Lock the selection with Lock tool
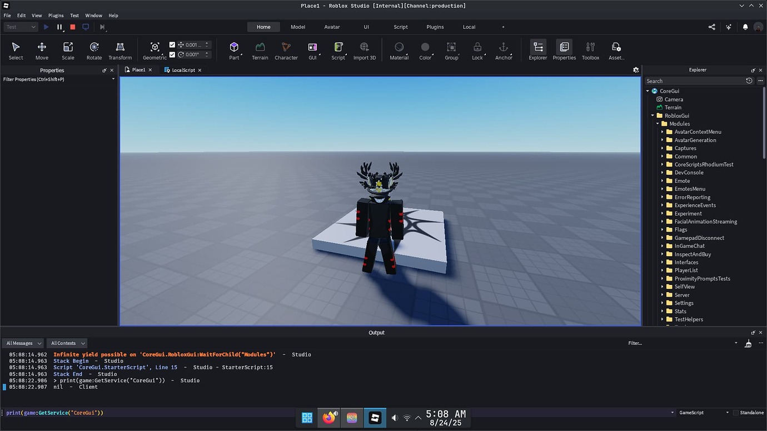767x431 pixels. (x=477, y=51)
